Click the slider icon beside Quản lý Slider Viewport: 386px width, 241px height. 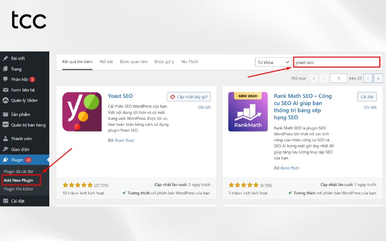pos(5,100)
